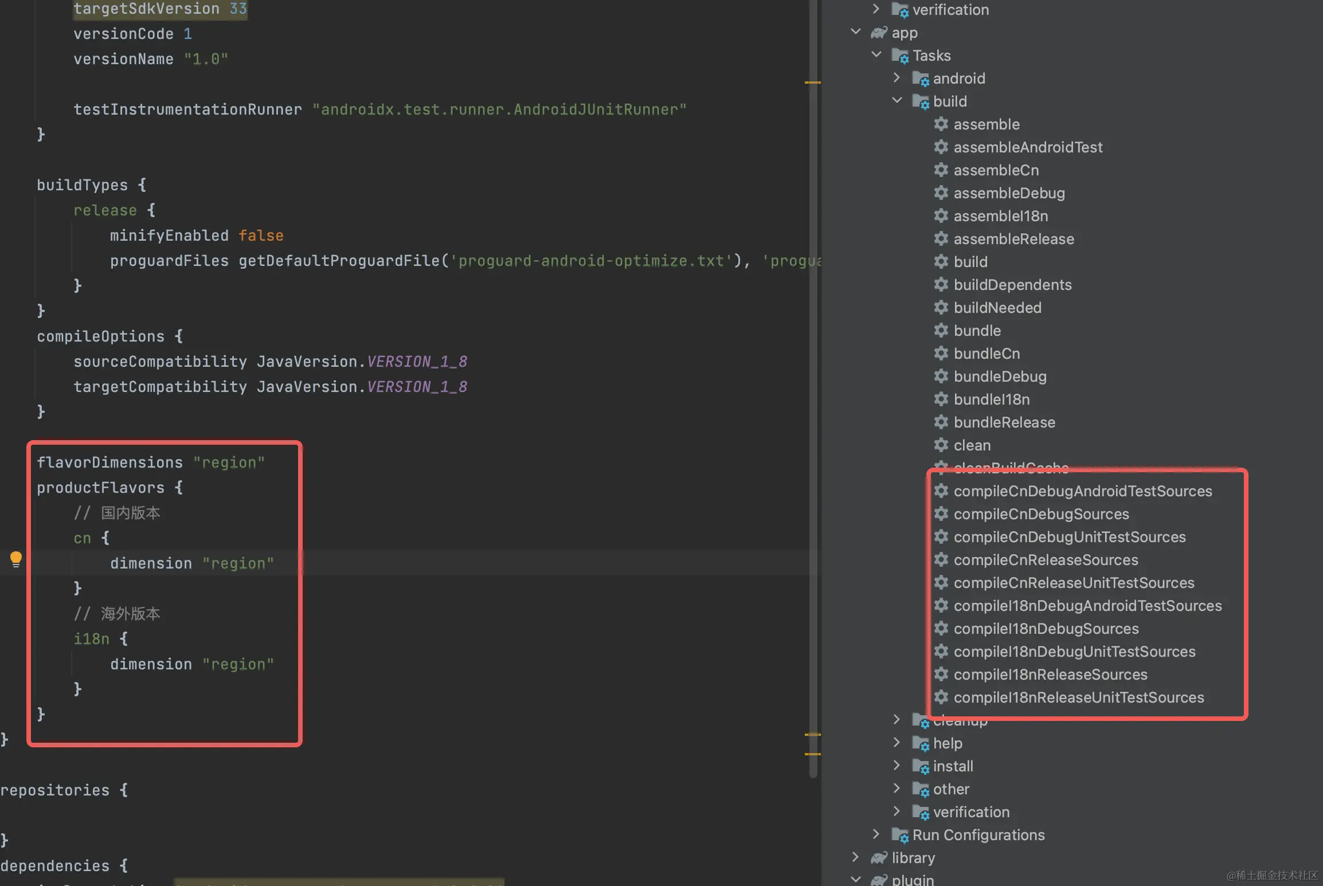Click the gear icon next to clean
Viewport: 1323px width, 886px height.
click(x=941, y=445)
